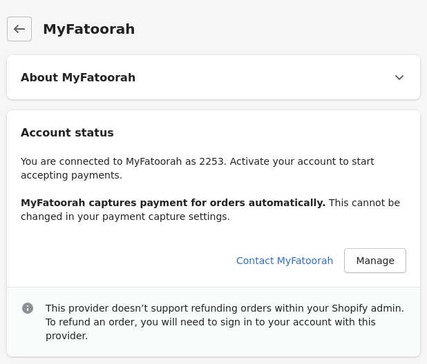Click 'accepting payments.' line of text
Image resolution: width=427 pixels, height=364 pixels.
pos(71,175)
